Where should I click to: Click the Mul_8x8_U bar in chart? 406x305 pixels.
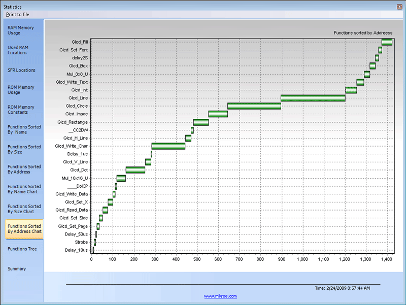point(367,74)
